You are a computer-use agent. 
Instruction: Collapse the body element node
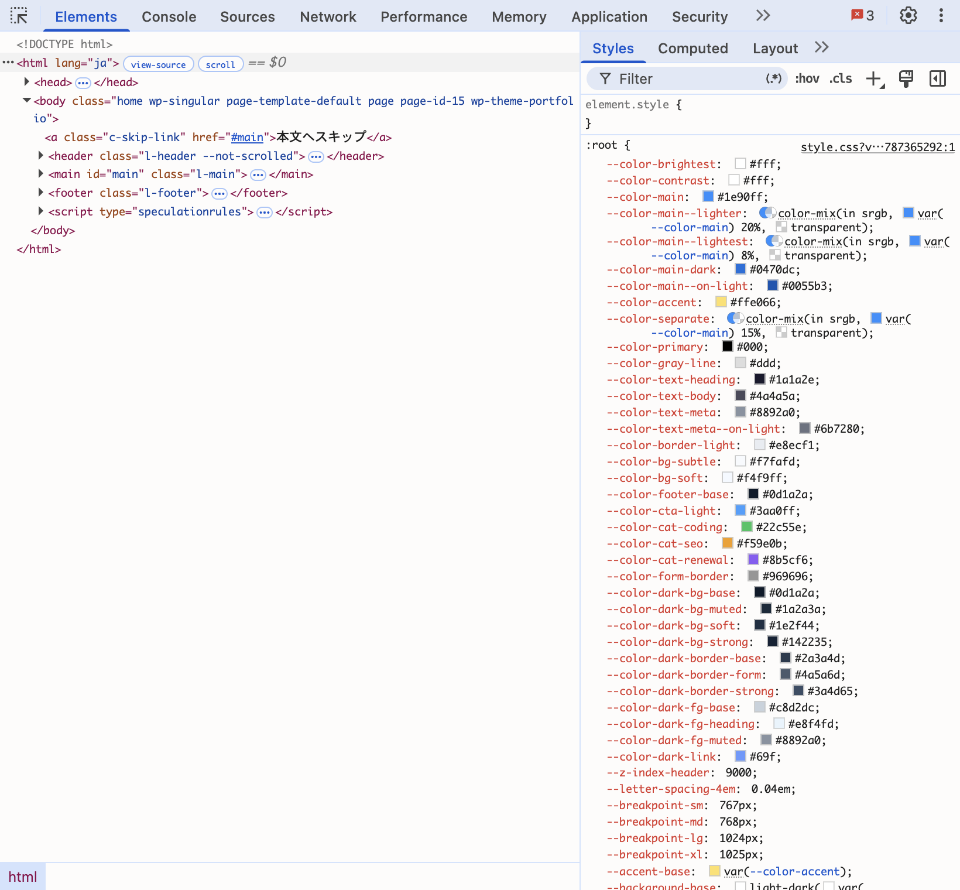click(x=26, y=100)
